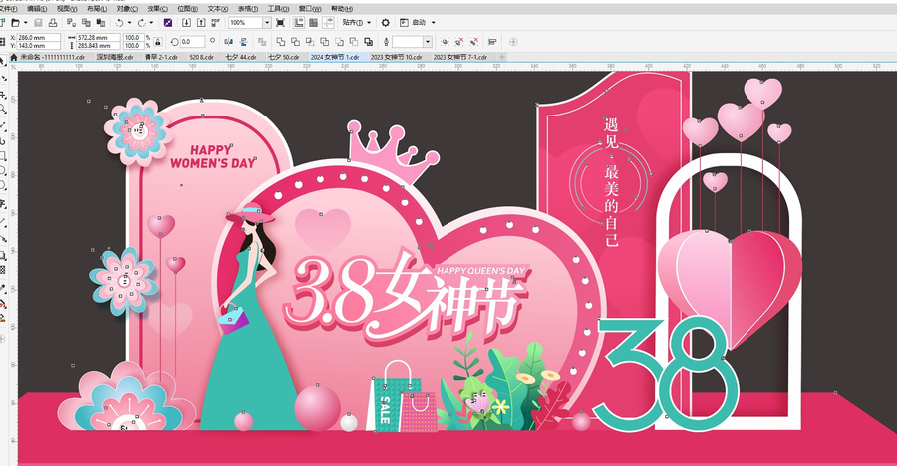
Task: Click the Simplify shapes icon
Action: click(324, 41)
